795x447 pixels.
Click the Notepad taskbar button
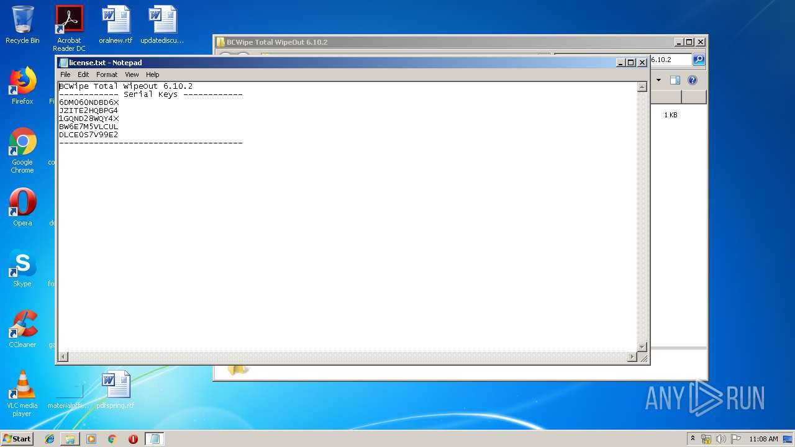pos(155,439)
